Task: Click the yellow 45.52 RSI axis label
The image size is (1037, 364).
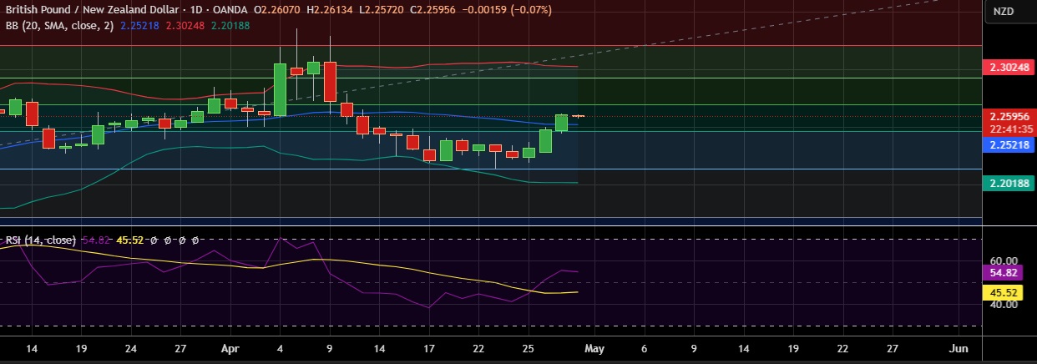Action: (x=1004, y=293)
